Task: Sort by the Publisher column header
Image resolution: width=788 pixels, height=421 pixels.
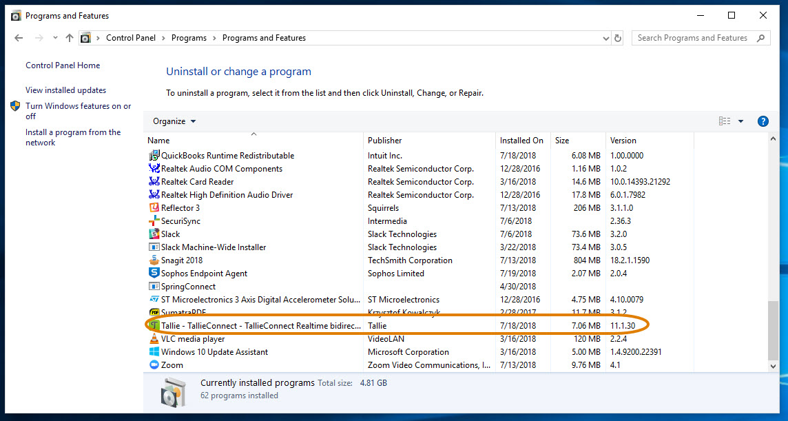Action: click(x=429, y=141)
